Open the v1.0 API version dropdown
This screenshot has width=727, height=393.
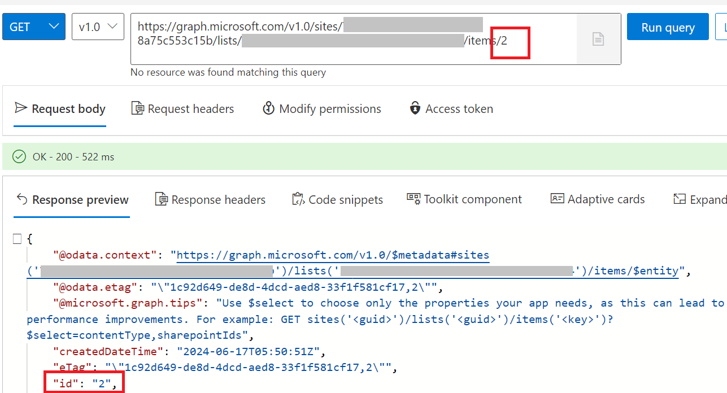[x=97, y=26]
